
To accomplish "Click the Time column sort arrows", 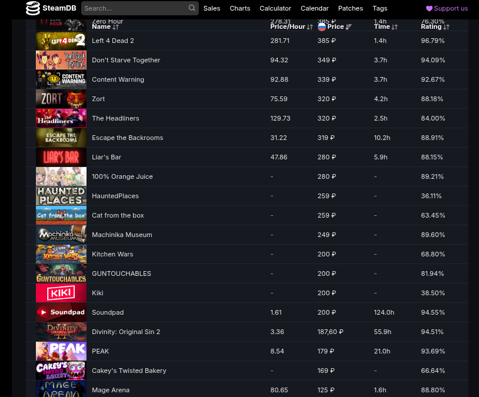I will 395,27.
